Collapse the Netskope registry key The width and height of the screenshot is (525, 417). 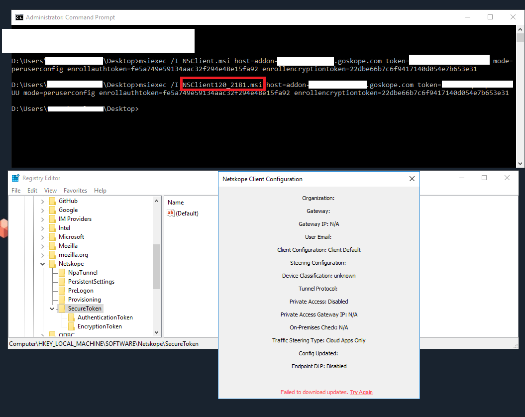pyautogui.click(x=42, y=264)
